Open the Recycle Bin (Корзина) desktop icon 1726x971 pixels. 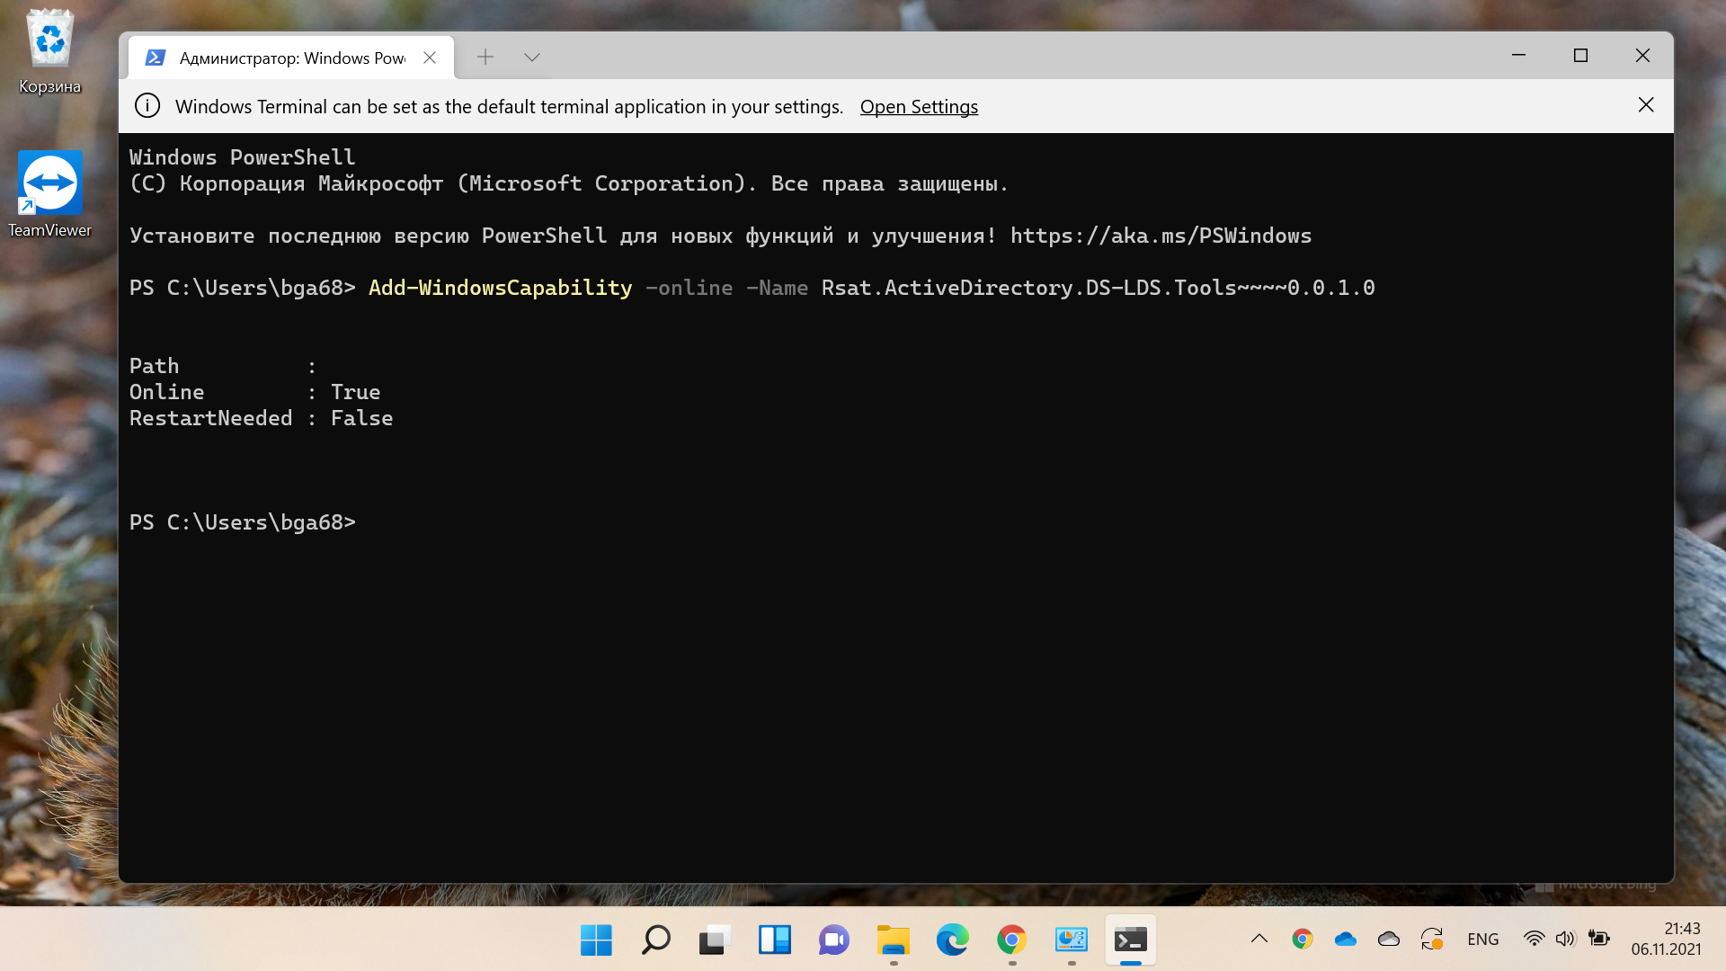(50, 51)
